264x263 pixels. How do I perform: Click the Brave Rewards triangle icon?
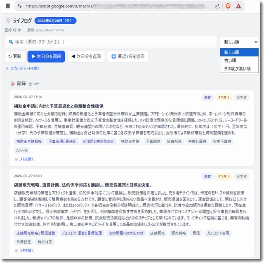(238, 6)
